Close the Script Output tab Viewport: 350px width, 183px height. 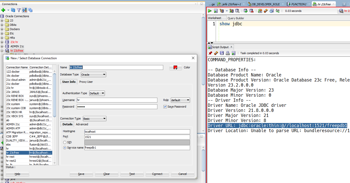(231, 47)
